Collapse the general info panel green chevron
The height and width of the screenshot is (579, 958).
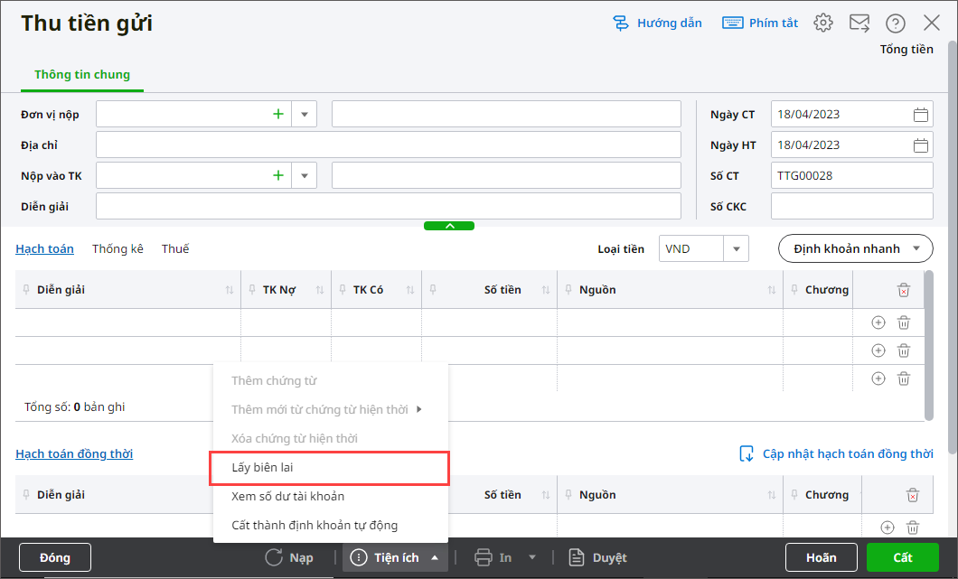point(449,226)
